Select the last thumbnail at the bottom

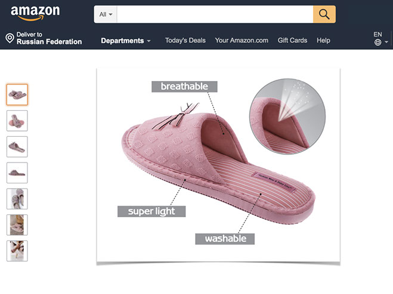tap(17, 251)
